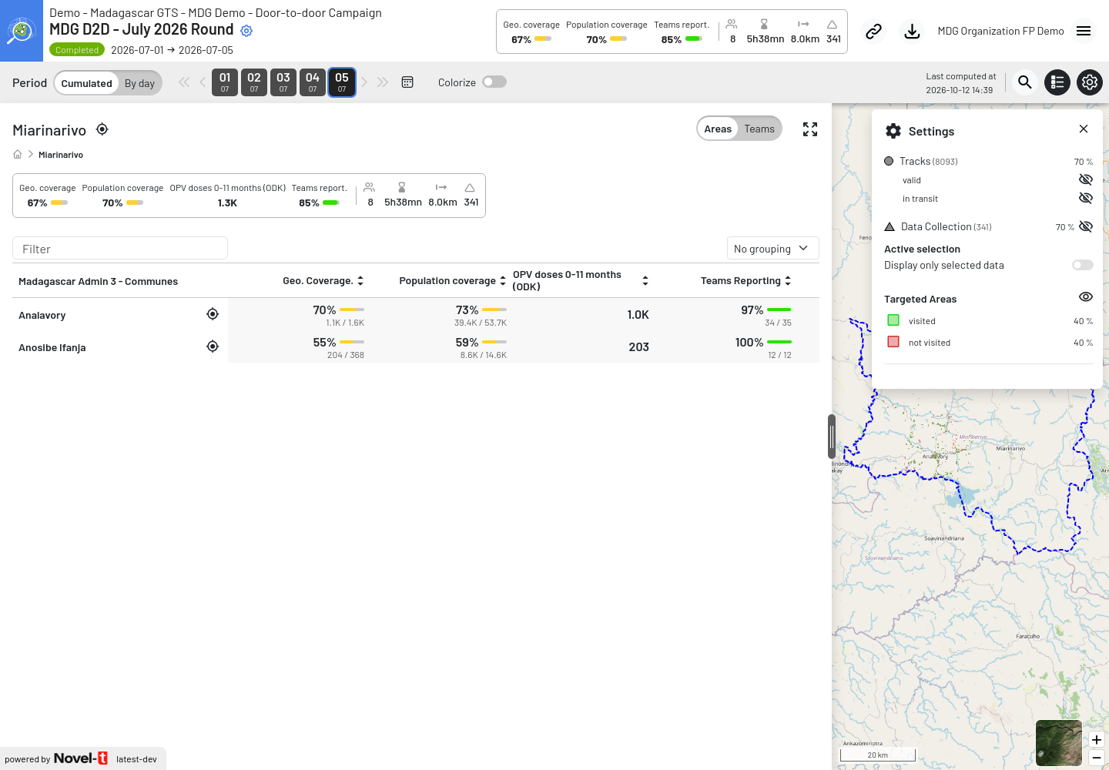Toggle the Colorize switch
Screen dimensions: 1109x770
tap(494, 82)
